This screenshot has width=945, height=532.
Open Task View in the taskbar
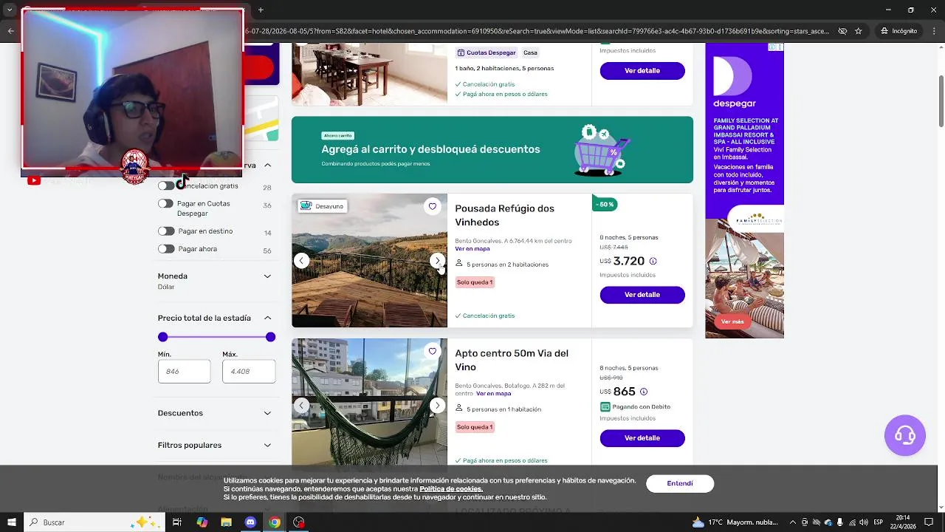coord(177,522)
